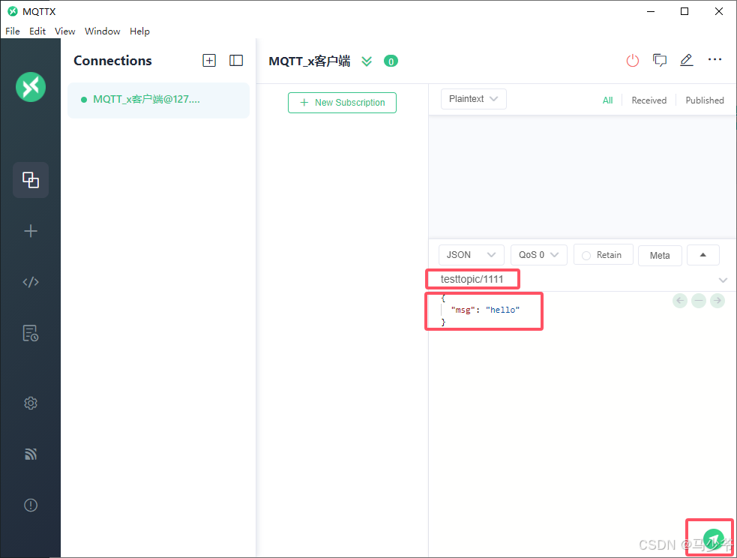Open the JSON payload format dropdown
Screen dimensions: 737x558
pyautogui.click(x=471, y=255)
